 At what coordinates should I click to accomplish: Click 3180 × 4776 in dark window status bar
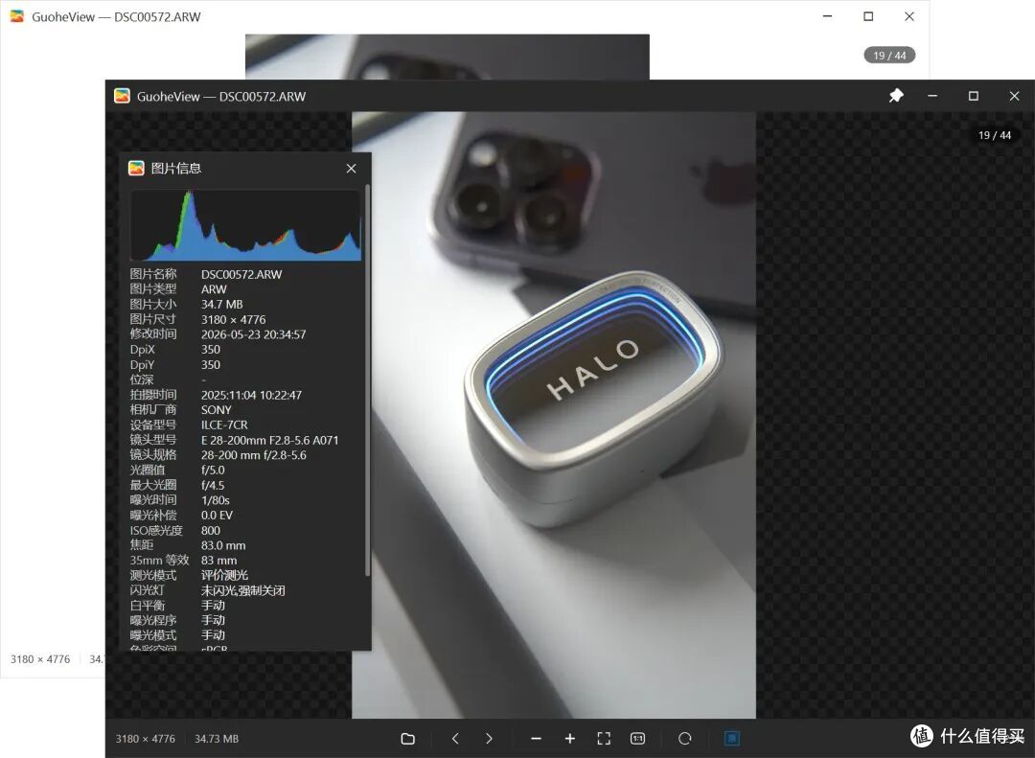[x=146, y=739]
